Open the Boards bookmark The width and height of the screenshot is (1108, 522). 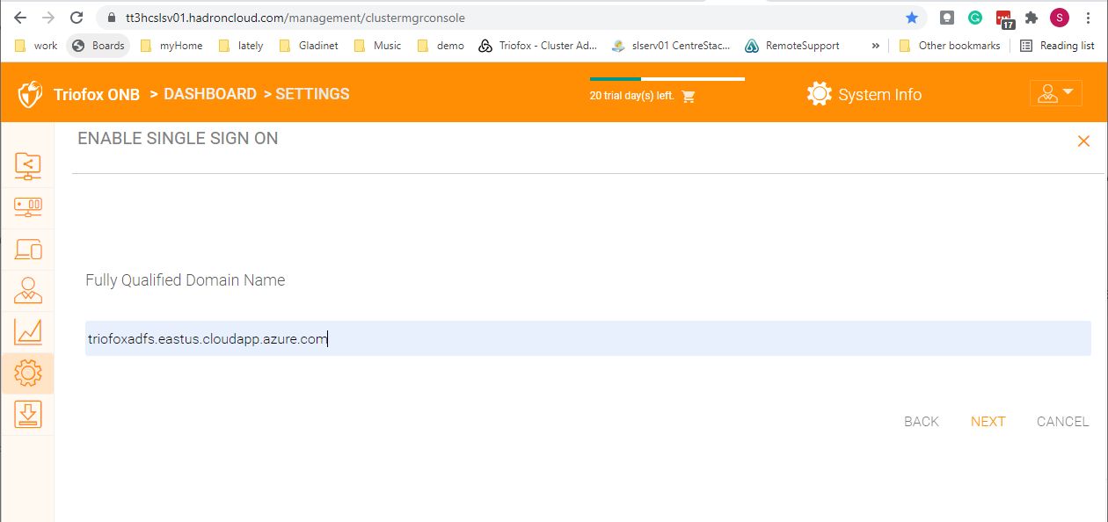tap(98, 46)
